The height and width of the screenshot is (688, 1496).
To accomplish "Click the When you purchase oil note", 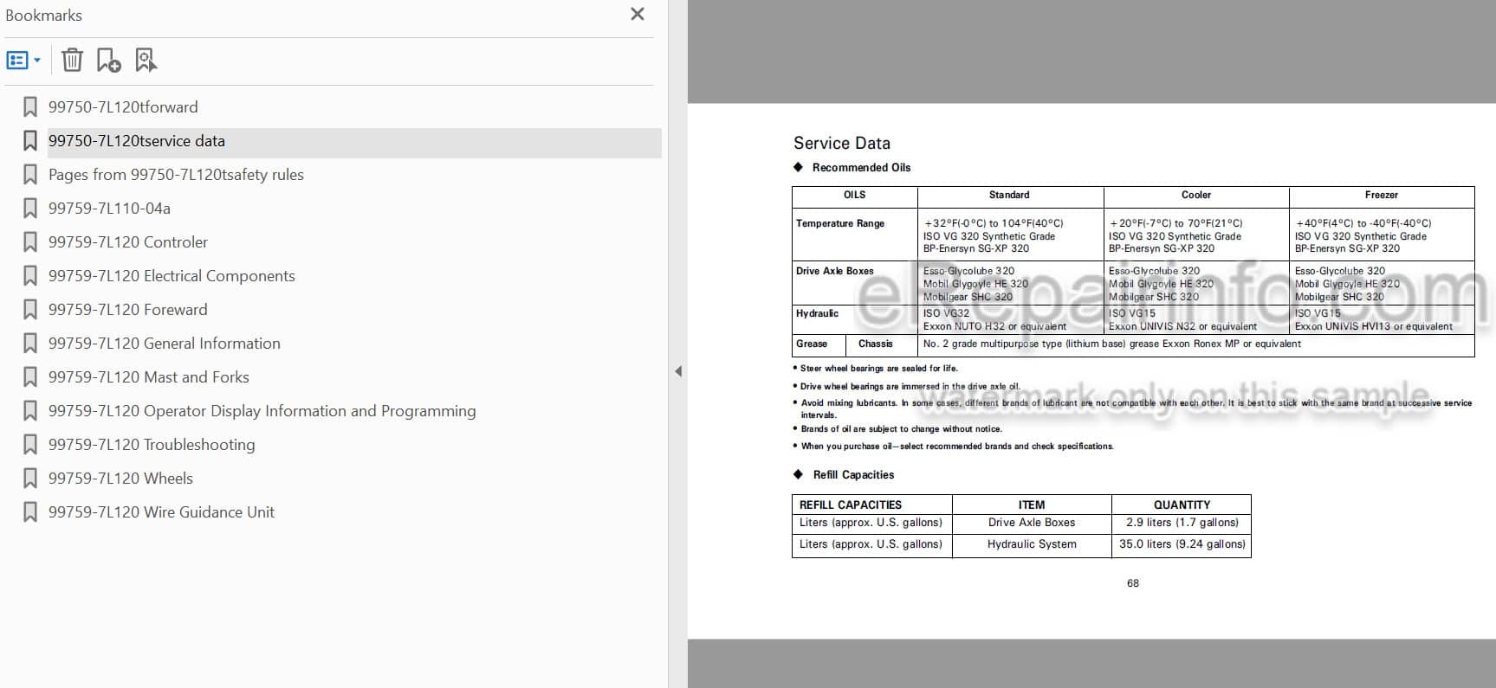I will (x=957, y=447).
